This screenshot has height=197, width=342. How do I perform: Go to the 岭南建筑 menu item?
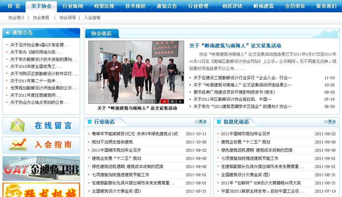[264, 6]
